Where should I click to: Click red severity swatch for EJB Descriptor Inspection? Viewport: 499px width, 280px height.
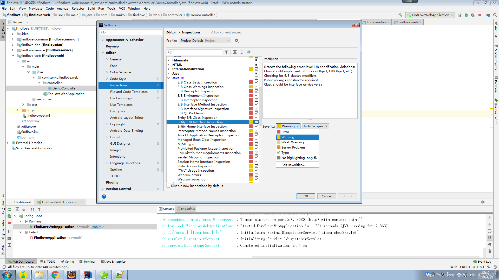(251, 91)
